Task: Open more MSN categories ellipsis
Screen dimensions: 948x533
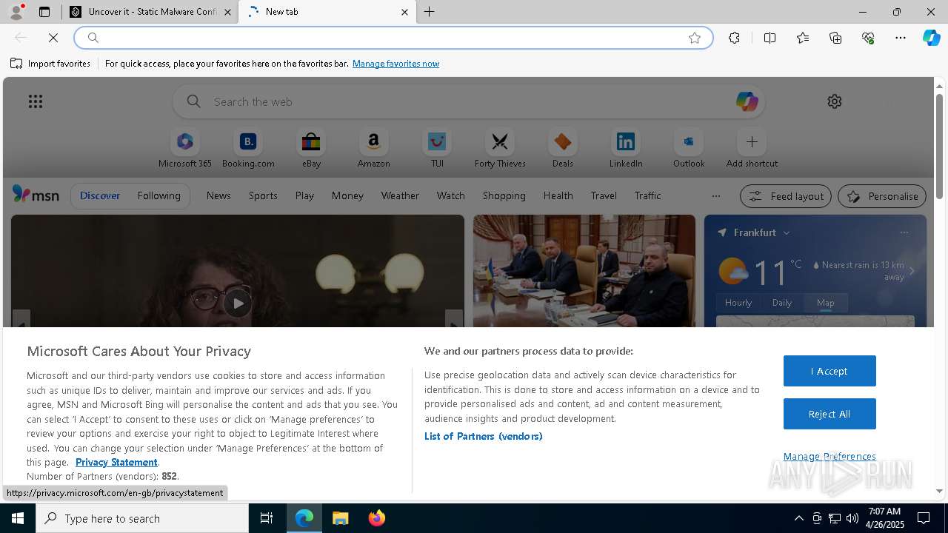Action: coord(715,196)
